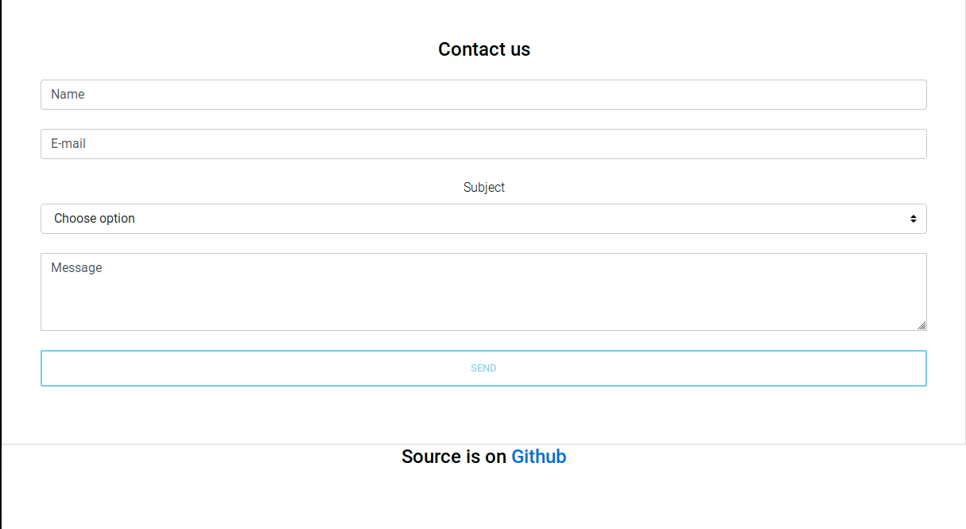The image size is (966, 529).
Task: Open the Subject dropdown
Action: click(x=483, y=219)
